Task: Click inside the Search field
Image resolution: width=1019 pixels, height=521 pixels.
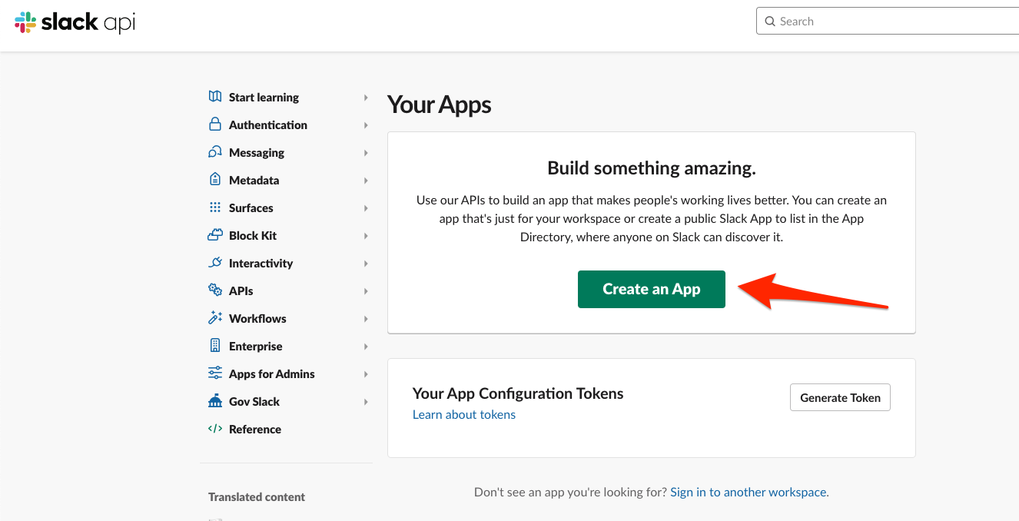Action: 845,21
